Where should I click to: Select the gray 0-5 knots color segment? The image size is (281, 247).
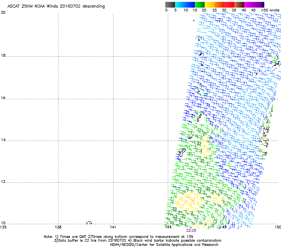(x=170, y=5)
